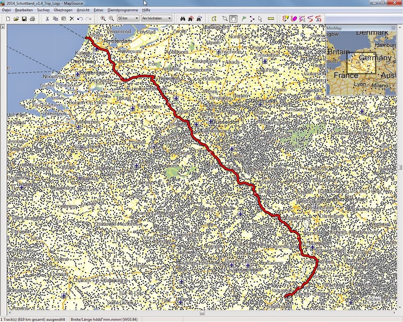Image resolution: width=403 pixels, height=322 pixels.
Task: Select the arrow selection tool
Action: 260,18
